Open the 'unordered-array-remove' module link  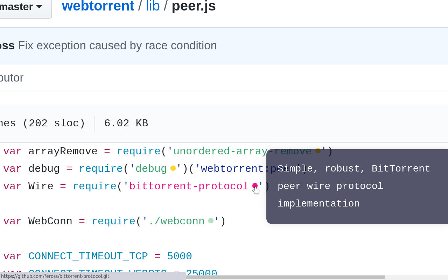[242, 151]
